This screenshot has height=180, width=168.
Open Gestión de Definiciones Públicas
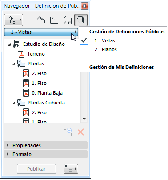click(x=127, y=32)
